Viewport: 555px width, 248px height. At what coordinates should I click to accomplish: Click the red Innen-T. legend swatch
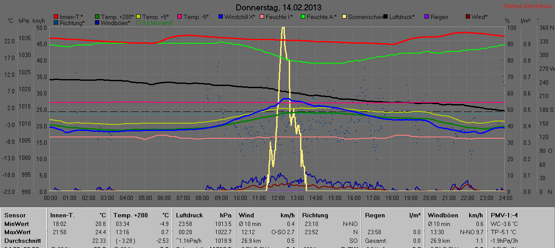[x=56, y=17]
